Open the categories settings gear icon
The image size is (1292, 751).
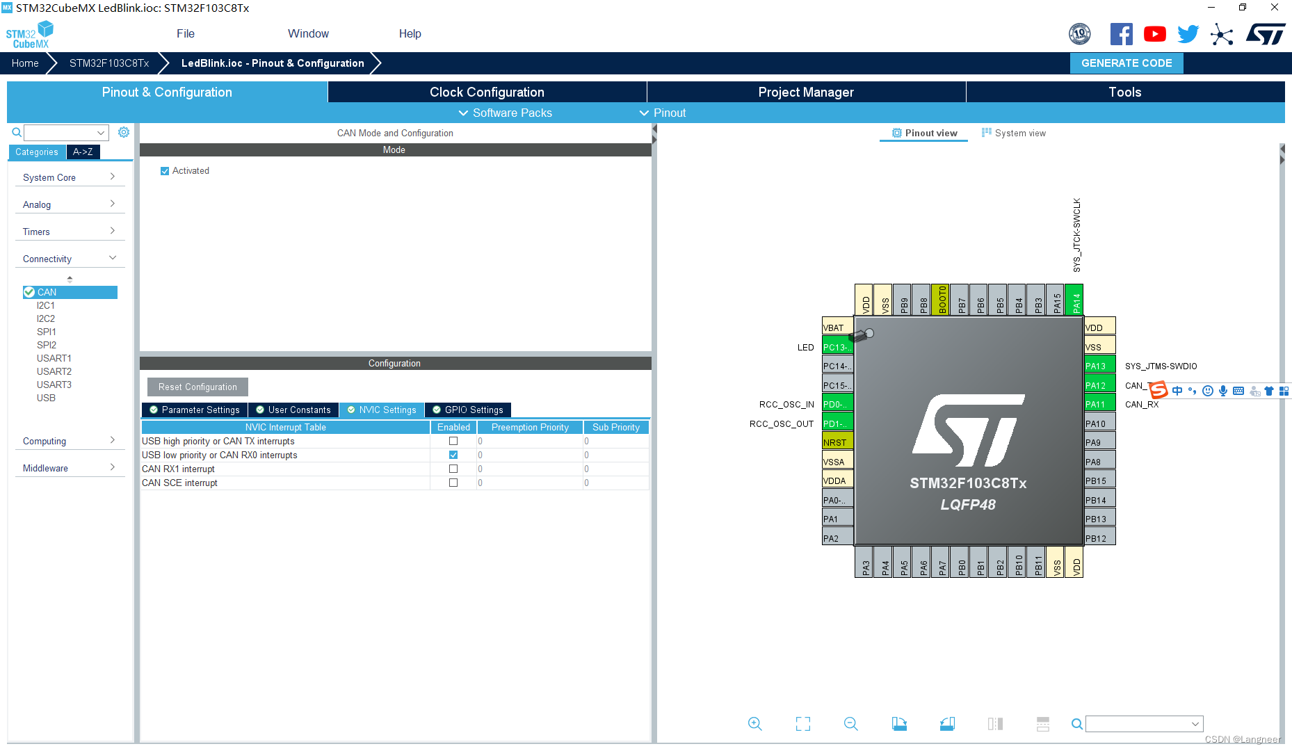tap(124, 132)
